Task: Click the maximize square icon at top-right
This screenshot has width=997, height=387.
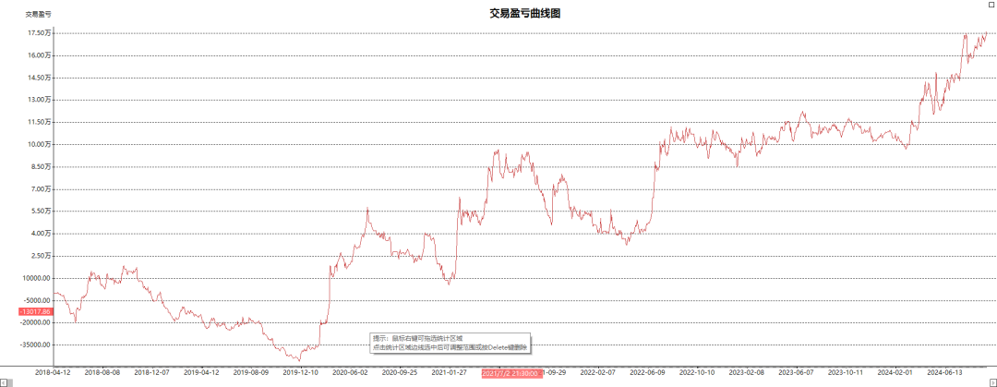Action: (991, 6)
